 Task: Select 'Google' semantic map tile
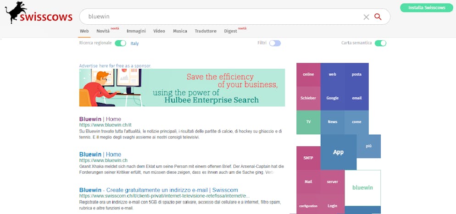[x=333, y=99]
